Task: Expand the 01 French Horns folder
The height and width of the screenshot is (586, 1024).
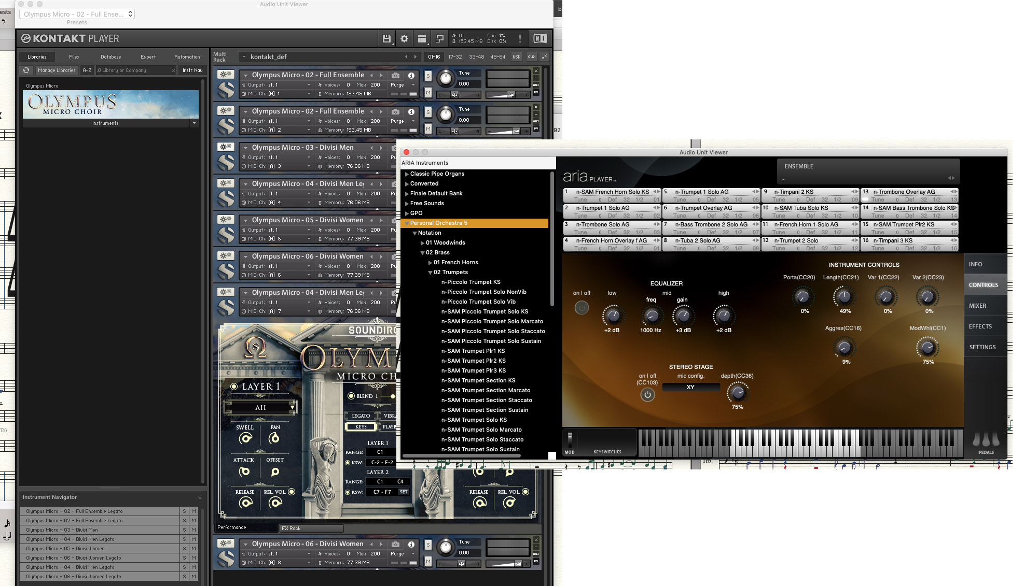Action: pyautogui.click(x=431, y=262)
